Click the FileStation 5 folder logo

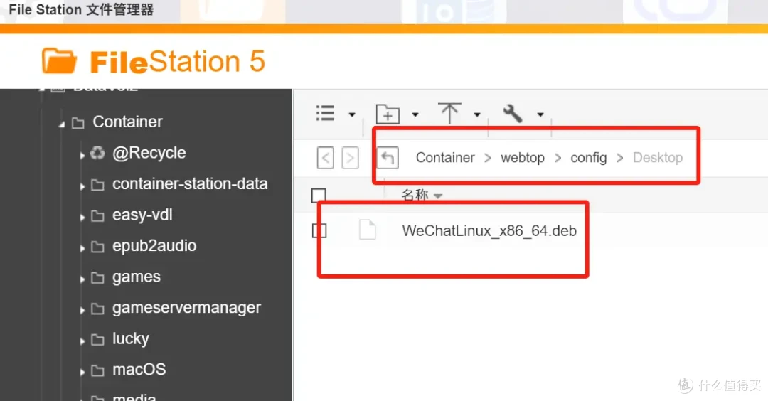click(59, 60)
